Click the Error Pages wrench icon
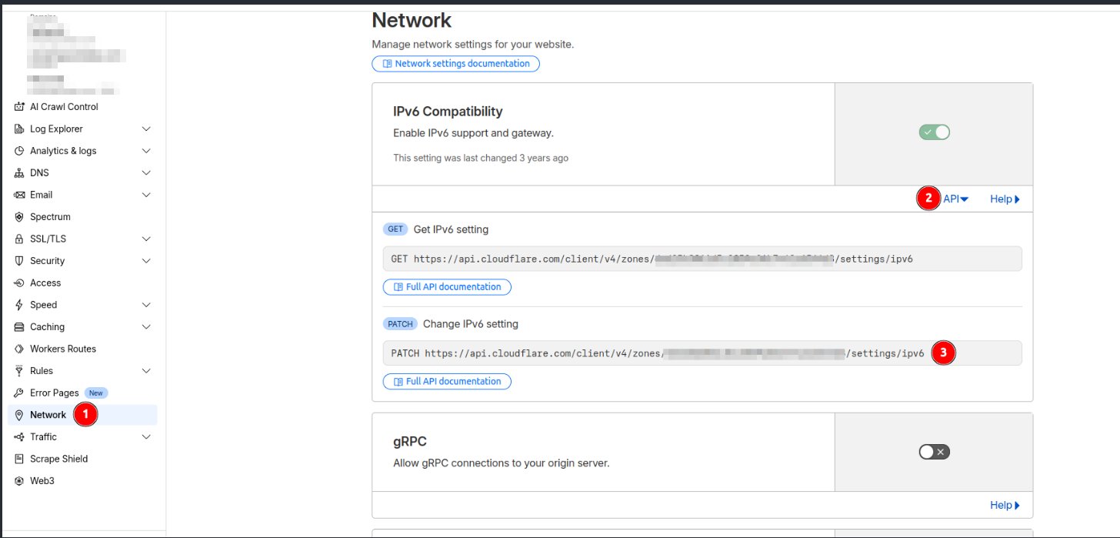Screen dimensions: 1120x538 pyautogui.click(x=19, y=393)
